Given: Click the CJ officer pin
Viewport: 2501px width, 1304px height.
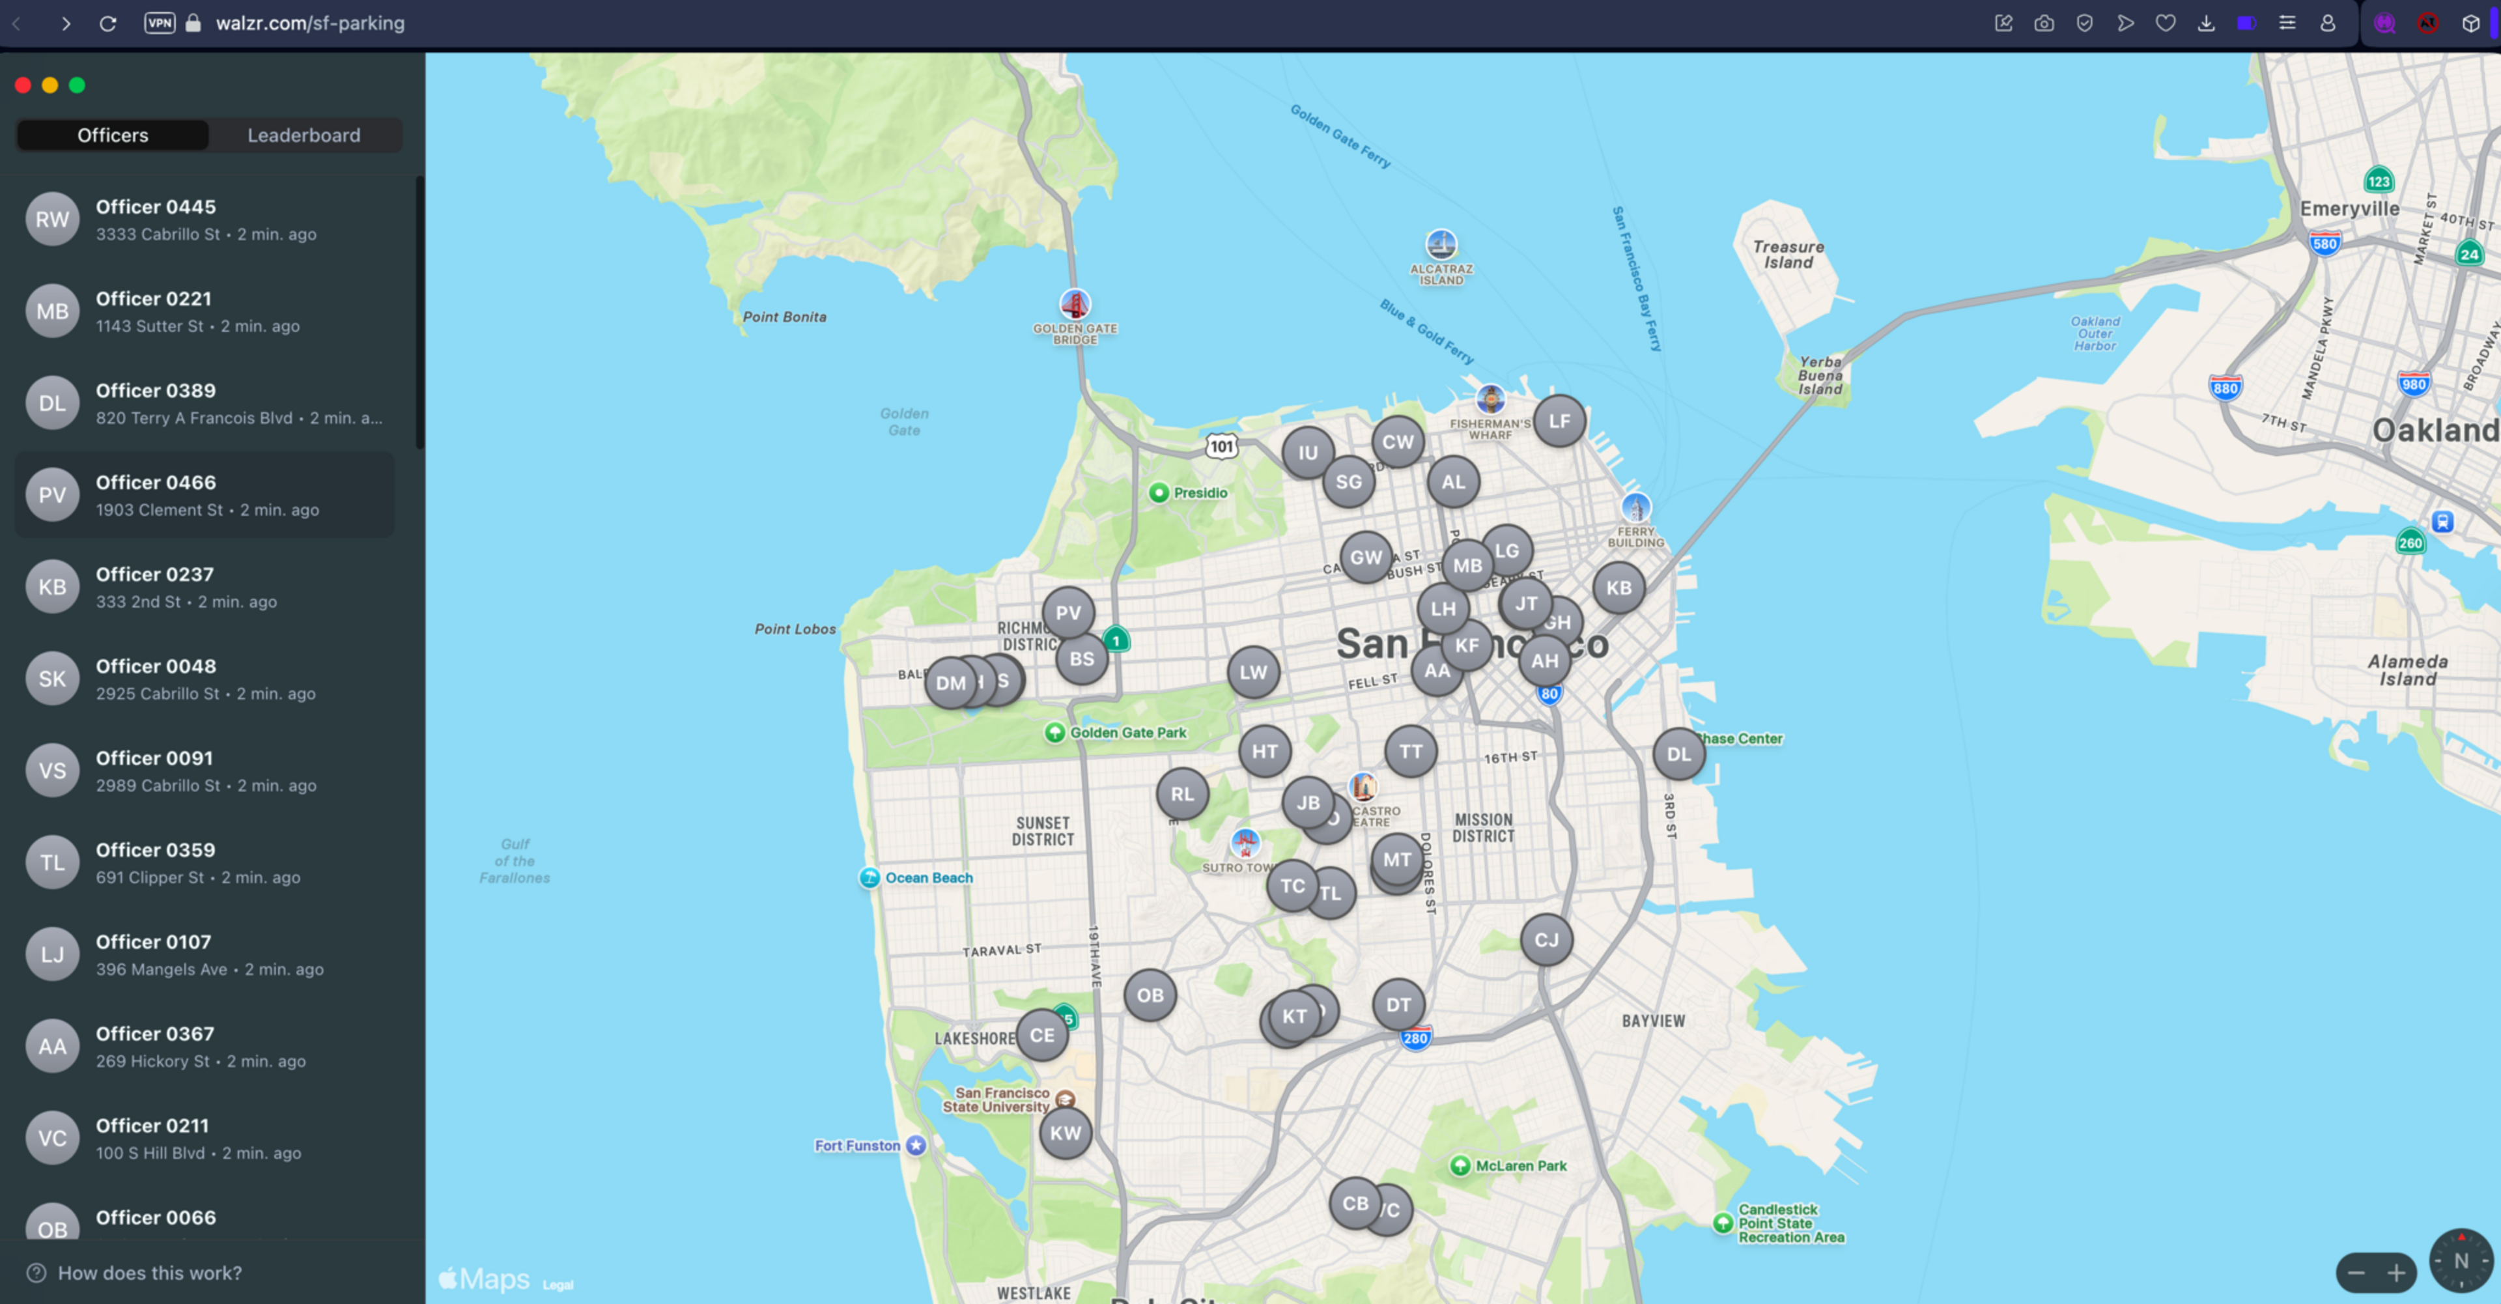Looking at the screenshot, I should 1547,939.
